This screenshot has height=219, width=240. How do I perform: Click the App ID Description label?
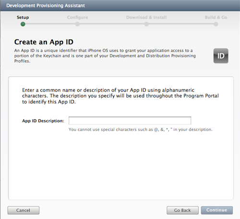coord(43,121)
